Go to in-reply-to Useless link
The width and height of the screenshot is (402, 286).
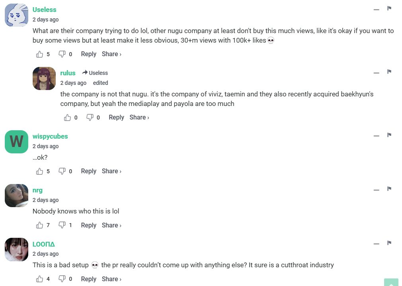point(95,73)
